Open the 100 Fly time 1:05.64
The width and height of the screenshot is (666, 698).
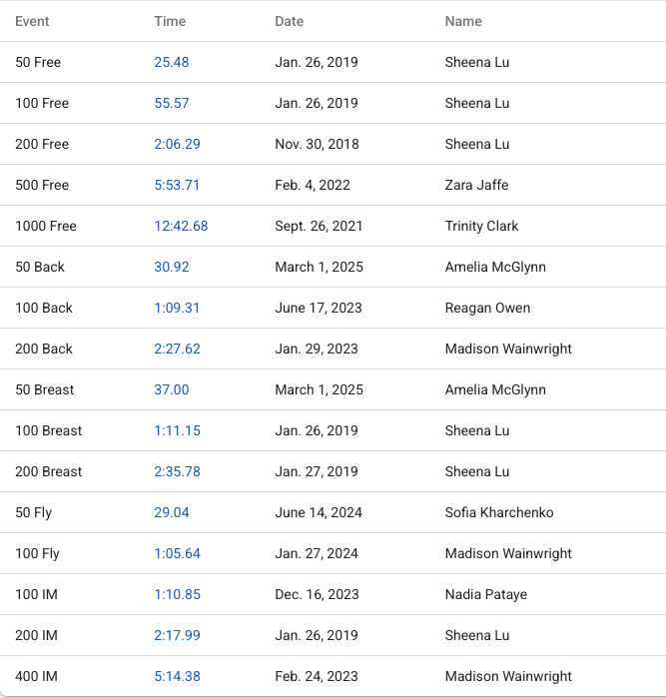pos(177,553)
